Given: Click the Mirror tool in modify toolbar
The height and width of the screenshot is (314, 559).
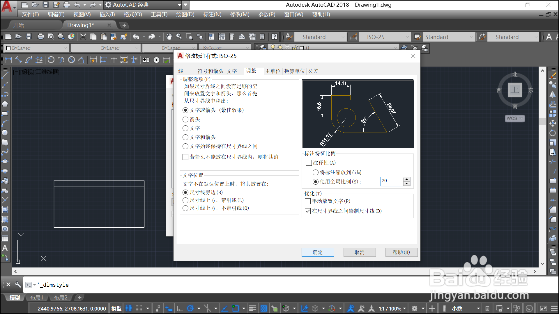Looking at the screenshot, I should tap(553, 94).
